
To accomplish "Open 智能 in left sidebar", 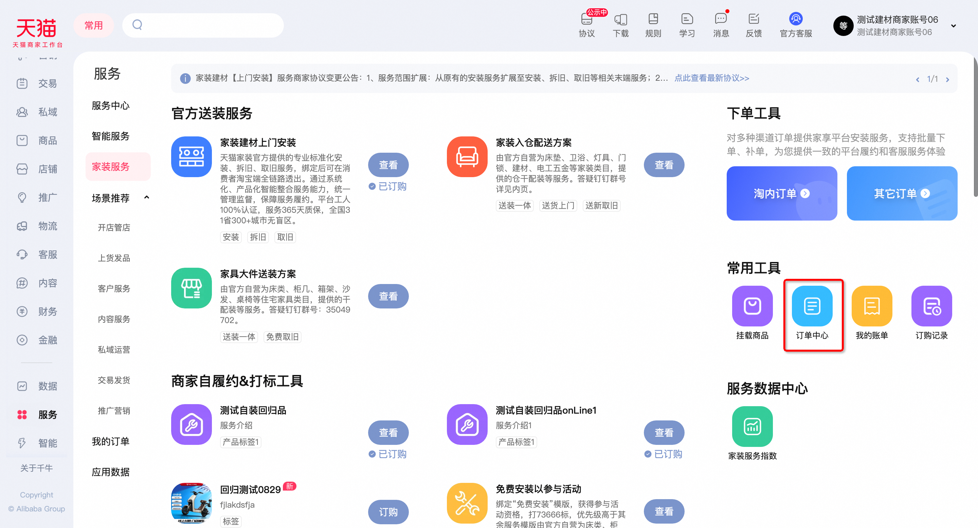I will click(x=37, y=443).
